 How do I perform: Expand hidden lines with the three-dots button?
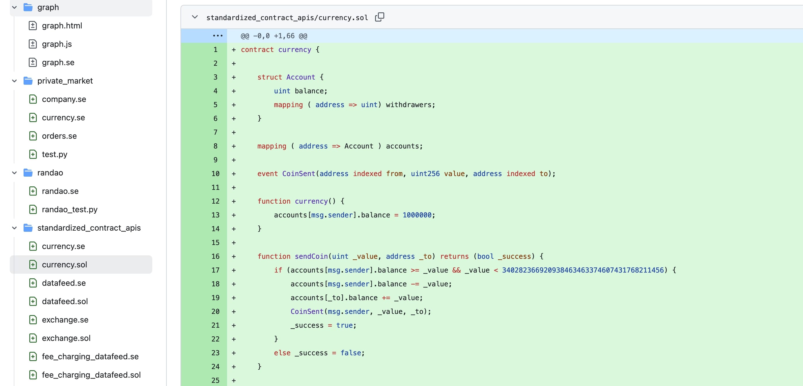217,36
